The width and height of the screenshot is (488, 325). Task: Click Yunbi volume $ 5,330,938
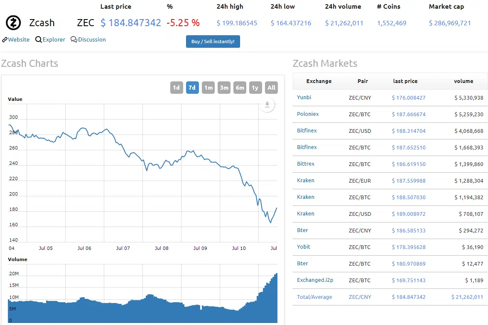coord(469,98)
